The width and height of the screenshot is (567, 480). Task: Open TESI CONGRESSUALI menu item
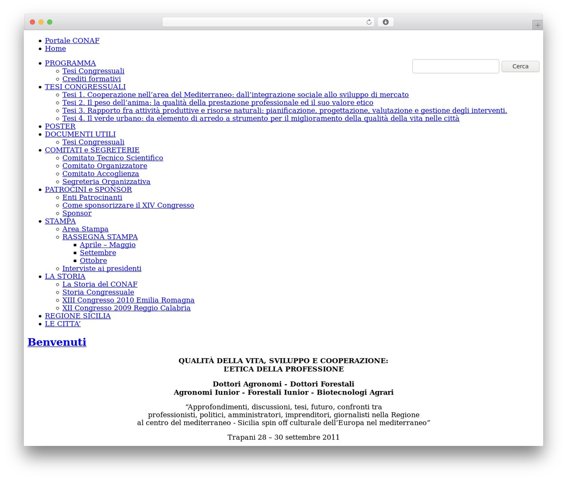(85, 87)
